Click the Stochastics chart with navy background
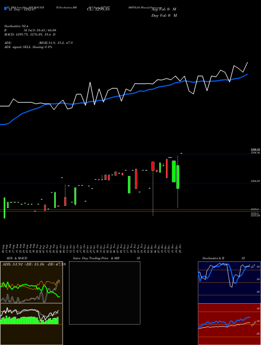261x345 pixels. (x=229, y=282)
